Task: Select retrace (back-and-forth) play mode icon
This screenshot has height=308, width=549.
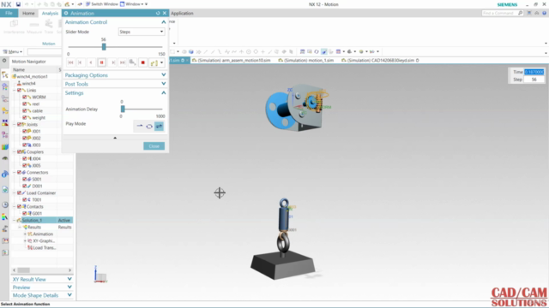Action: click(159, 126)
